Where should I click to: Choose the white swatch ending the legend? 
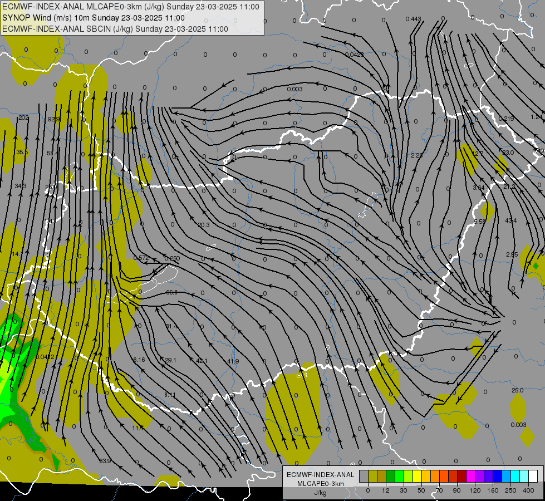[533, 477]
